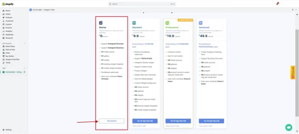Click the Starter plan icon
The image size is (299, 134).
coord(101,23)
